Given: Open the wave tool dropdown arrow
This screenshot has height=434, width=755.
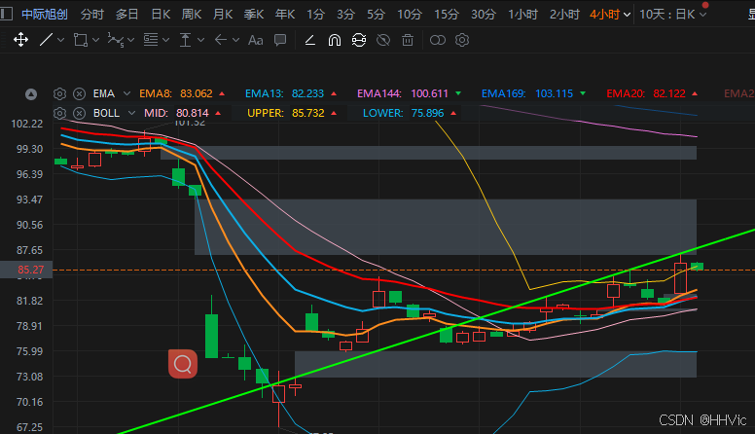Looking at the screenshot, I should click(130, 41).
